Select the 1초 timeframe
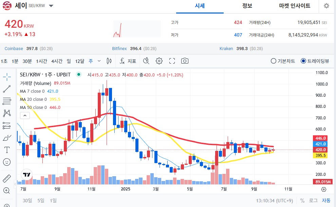The height and width of the screenshot is (207, 336). pyautogui.click(x=4, y=61)
